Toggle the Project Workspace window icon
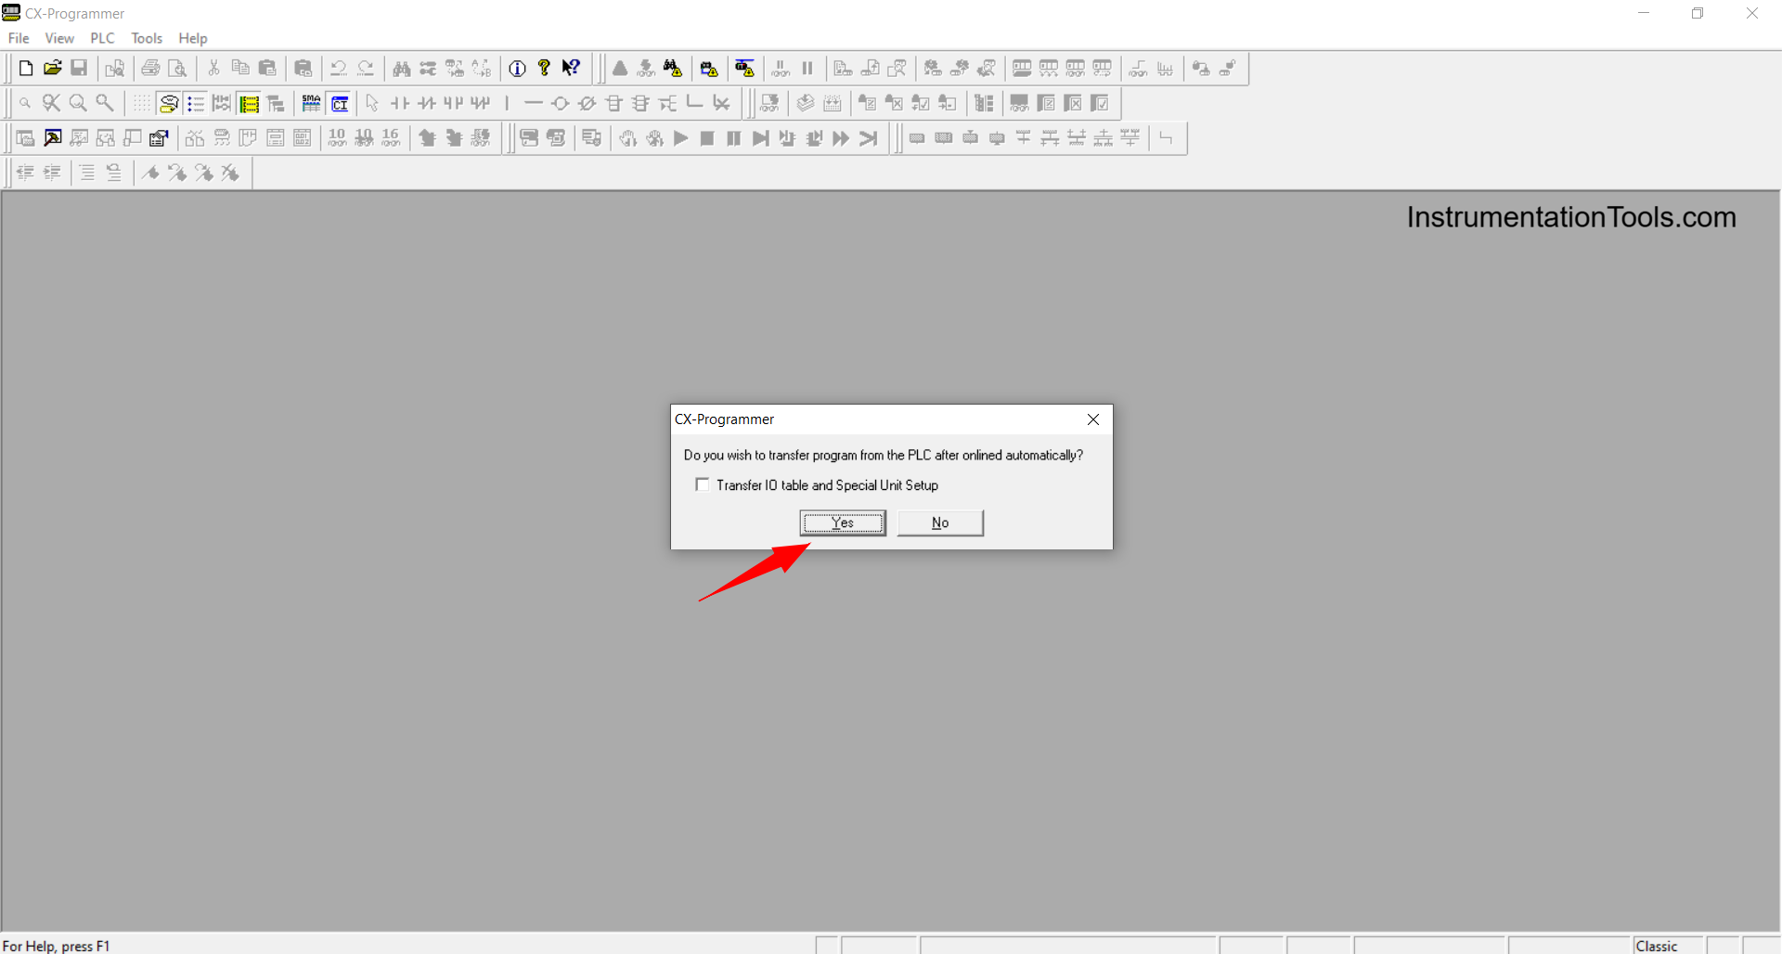Screen dimensions: 1782x954 (x=26, y=138)
